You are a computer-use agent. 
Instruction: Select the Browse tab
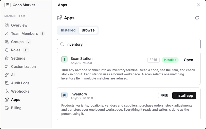[x=88, y=30]
